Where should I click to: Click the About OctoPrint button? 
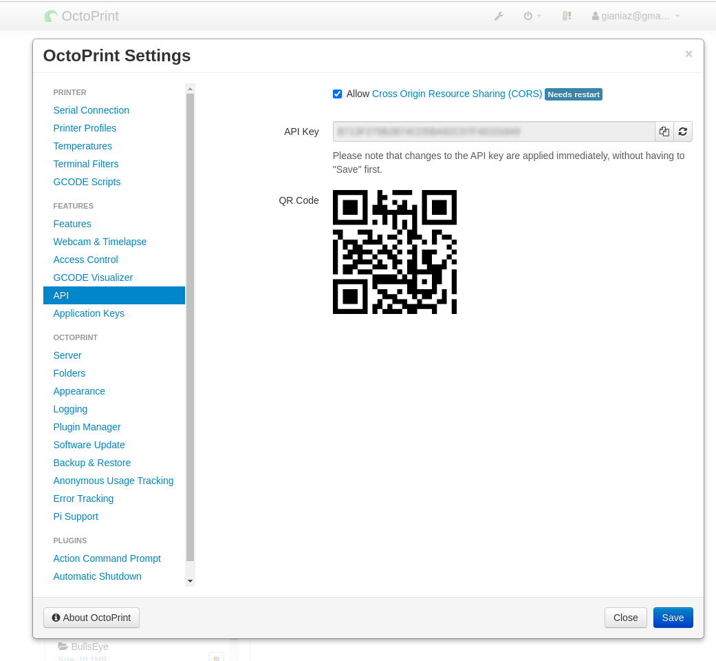click(x=91, y=618)
